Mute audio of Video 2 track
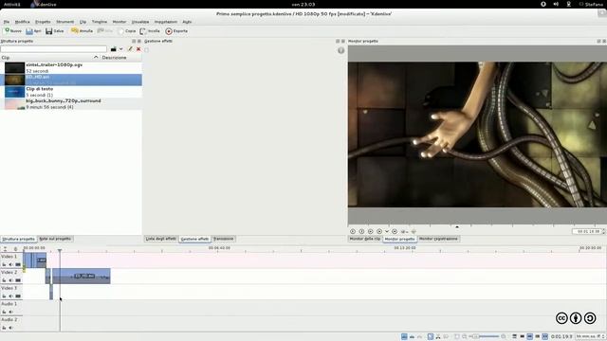607x341 pixels. pos(10,280)
